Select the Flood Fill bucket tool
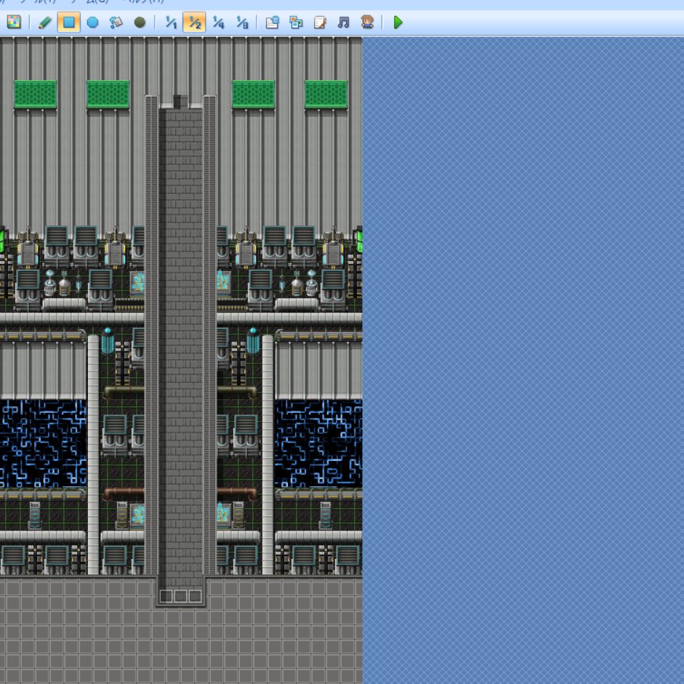This screenshot has width=684, height=684. pos(116,22)
